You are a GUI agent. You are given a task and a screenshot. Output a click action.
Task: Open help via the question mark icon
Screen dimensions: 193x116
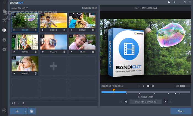coord(175,2)
